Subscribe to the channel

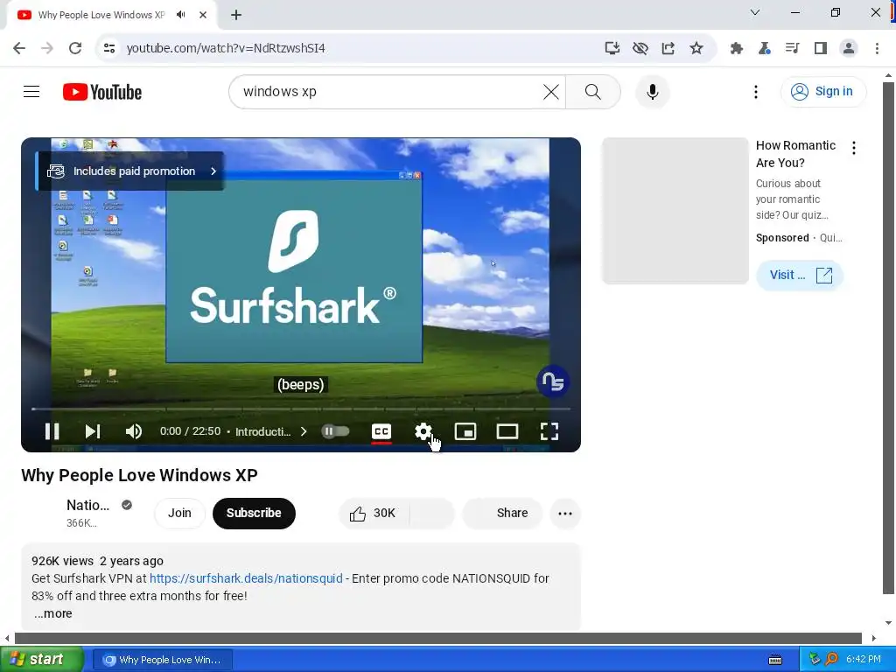click(254, 513)
